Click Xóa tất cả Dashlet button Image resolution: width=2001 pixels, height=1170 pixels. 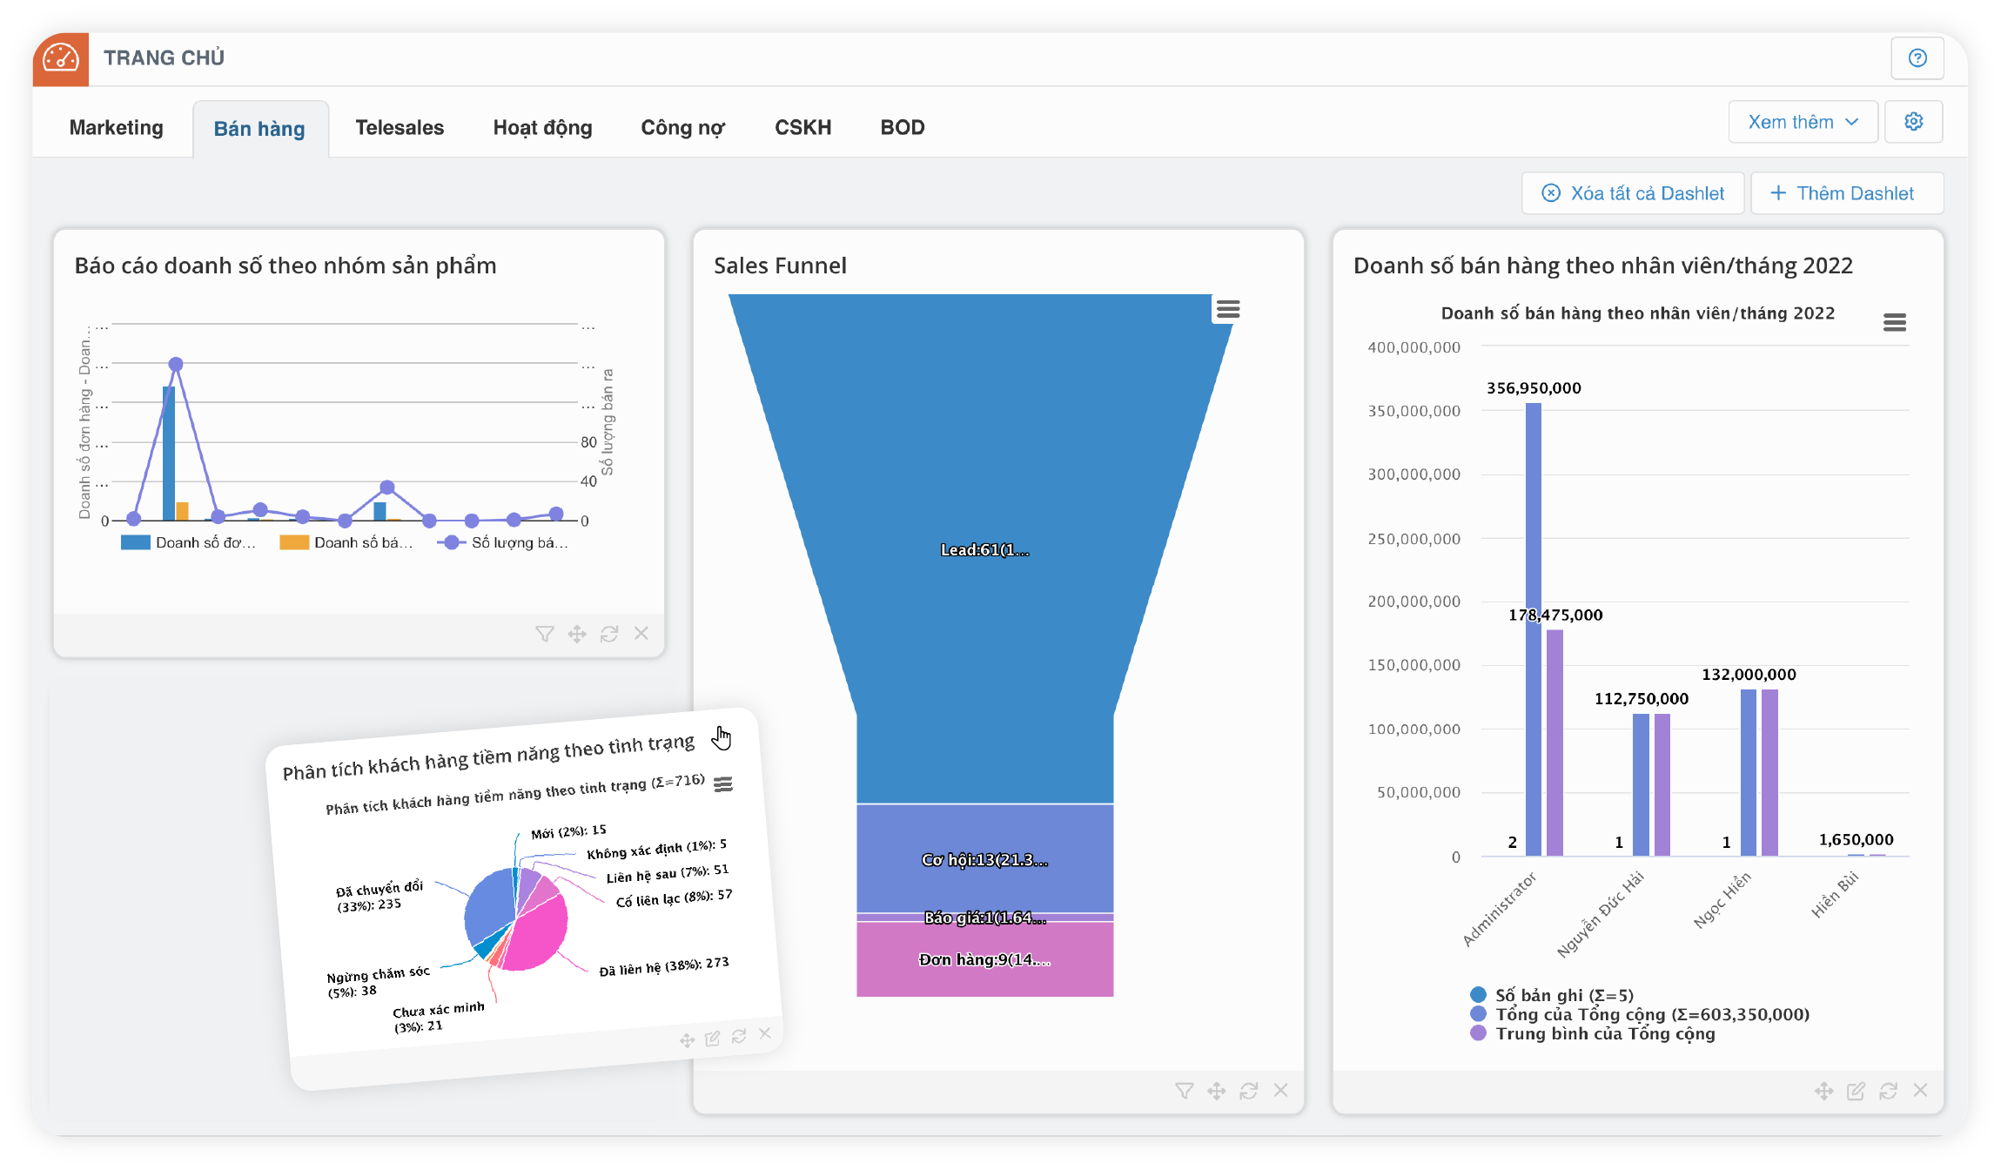[1633, 193]
